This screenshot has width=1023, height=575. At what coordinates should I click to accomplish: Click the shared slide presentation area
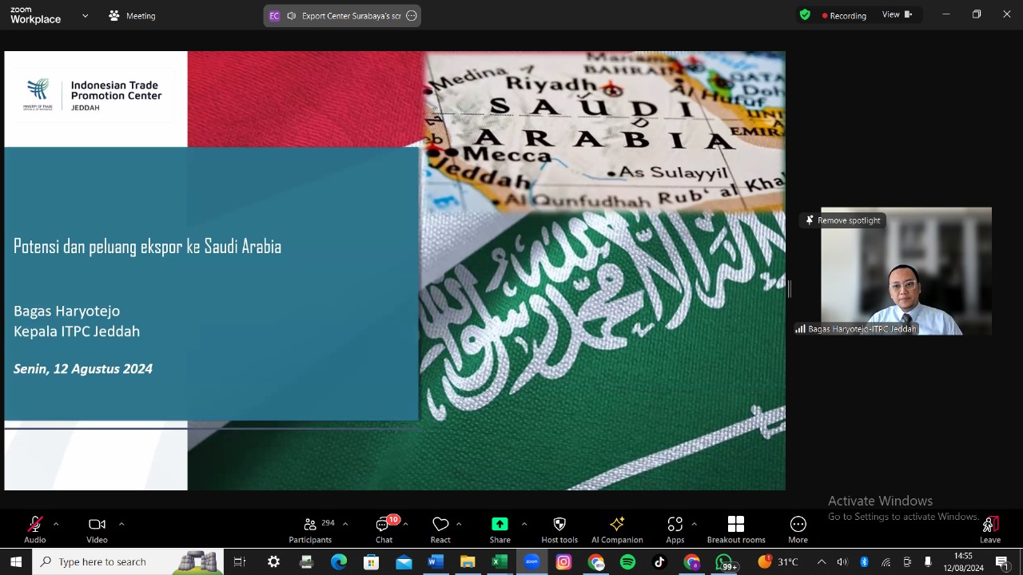395,271
